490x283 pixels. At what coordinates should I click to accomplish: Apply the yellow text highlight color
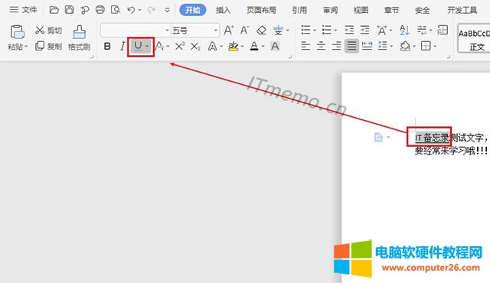click(233, 47)
